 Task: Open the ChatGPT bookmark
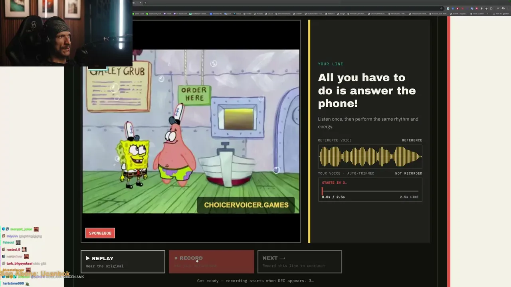[298, 14]
